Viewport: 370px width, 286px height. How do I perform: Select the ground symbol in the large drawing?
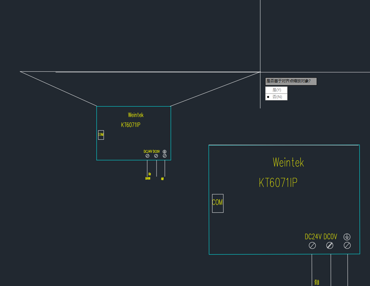pos(347,237)
